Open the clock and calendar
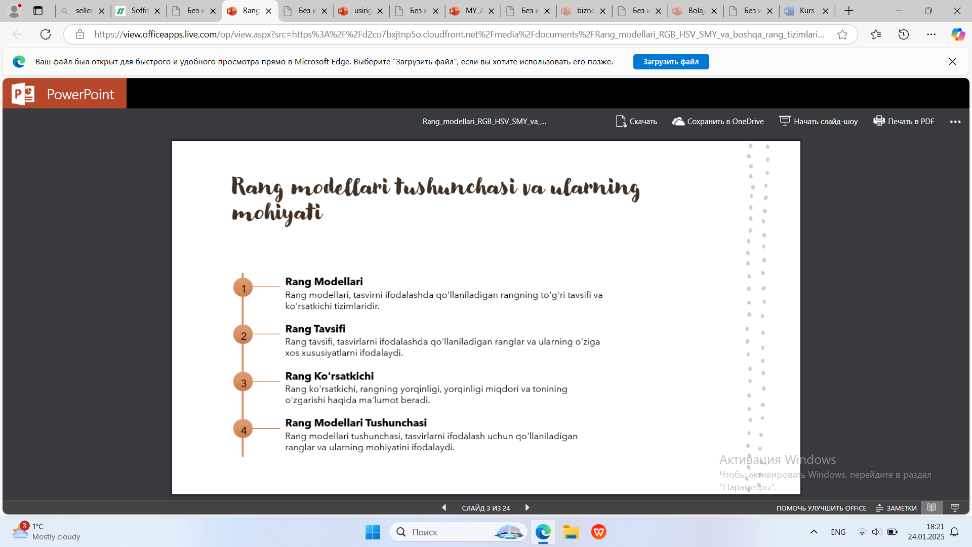 pyautogui.click(x=926, y=532)
